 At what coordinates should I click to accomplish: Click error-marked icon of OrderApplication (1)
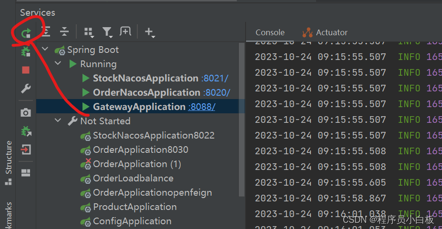click(x=86, y=164)
